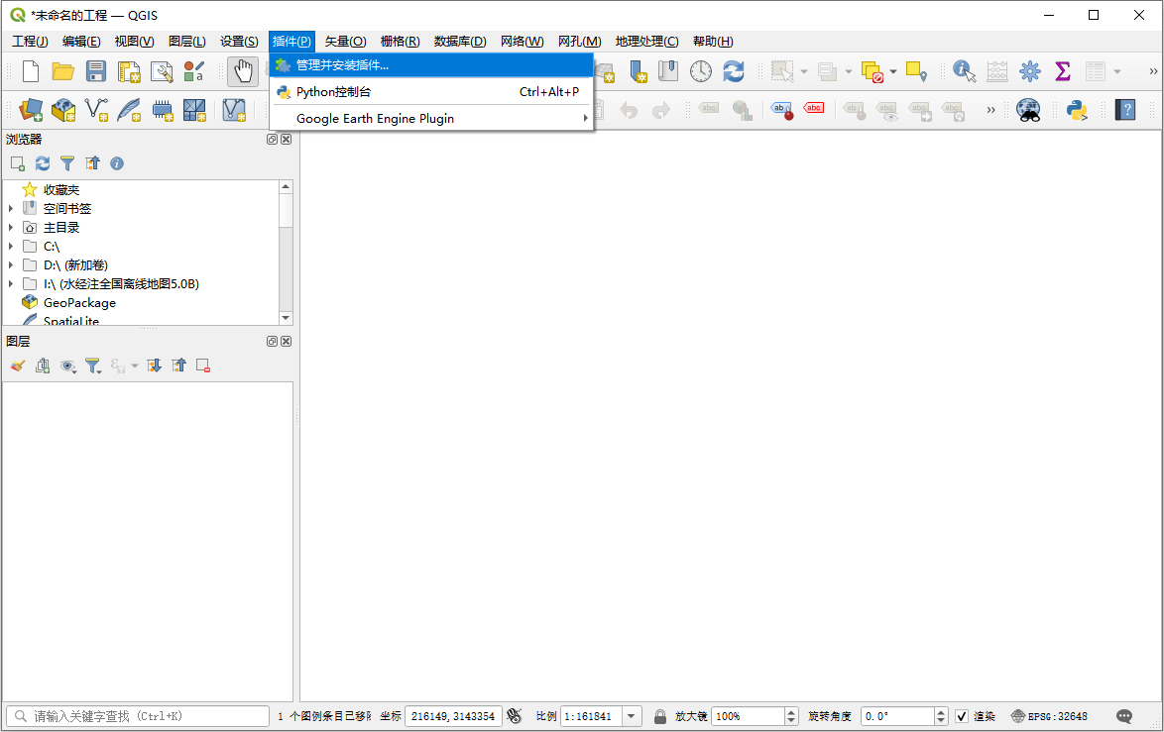Create new virtual layer icon
This screenshot has height=732, width=1164.
point(234,110)
